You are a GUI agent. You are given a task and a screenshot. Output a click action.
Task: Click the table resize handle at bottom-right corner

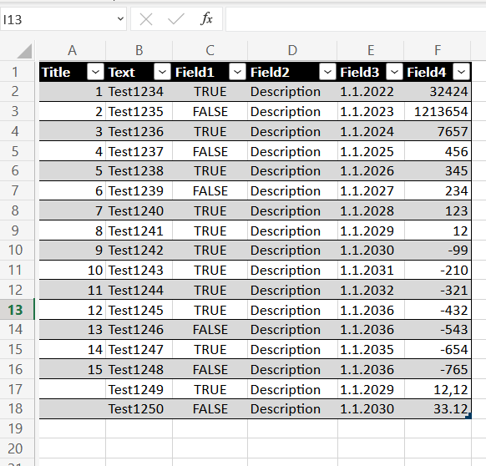pyautogui.click(x=468, y=416)
